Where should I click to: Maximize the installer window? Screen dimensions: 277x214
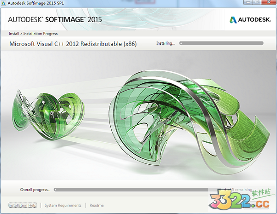[257, 2]
